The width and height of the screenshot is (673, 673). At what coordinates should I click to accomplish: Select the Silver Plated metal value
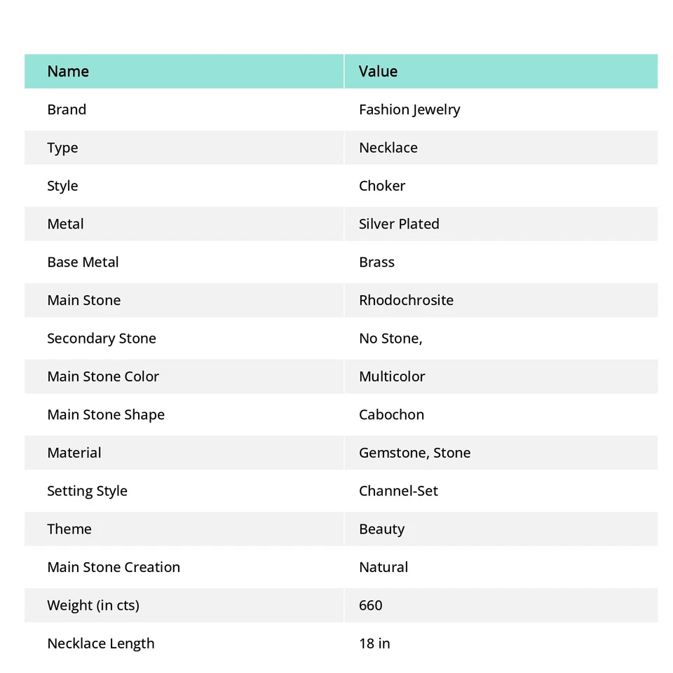(399, 224)
